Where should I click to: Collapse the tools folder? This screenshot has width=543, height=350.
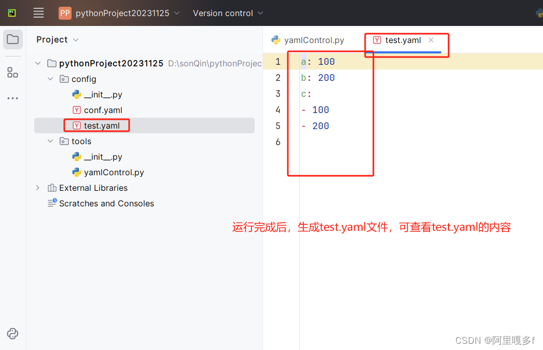tap(50, 141)
